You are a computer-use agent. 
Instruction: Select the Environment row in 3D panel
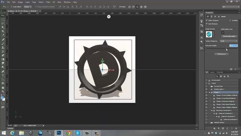pyautogui.click(x=222, y=80)
